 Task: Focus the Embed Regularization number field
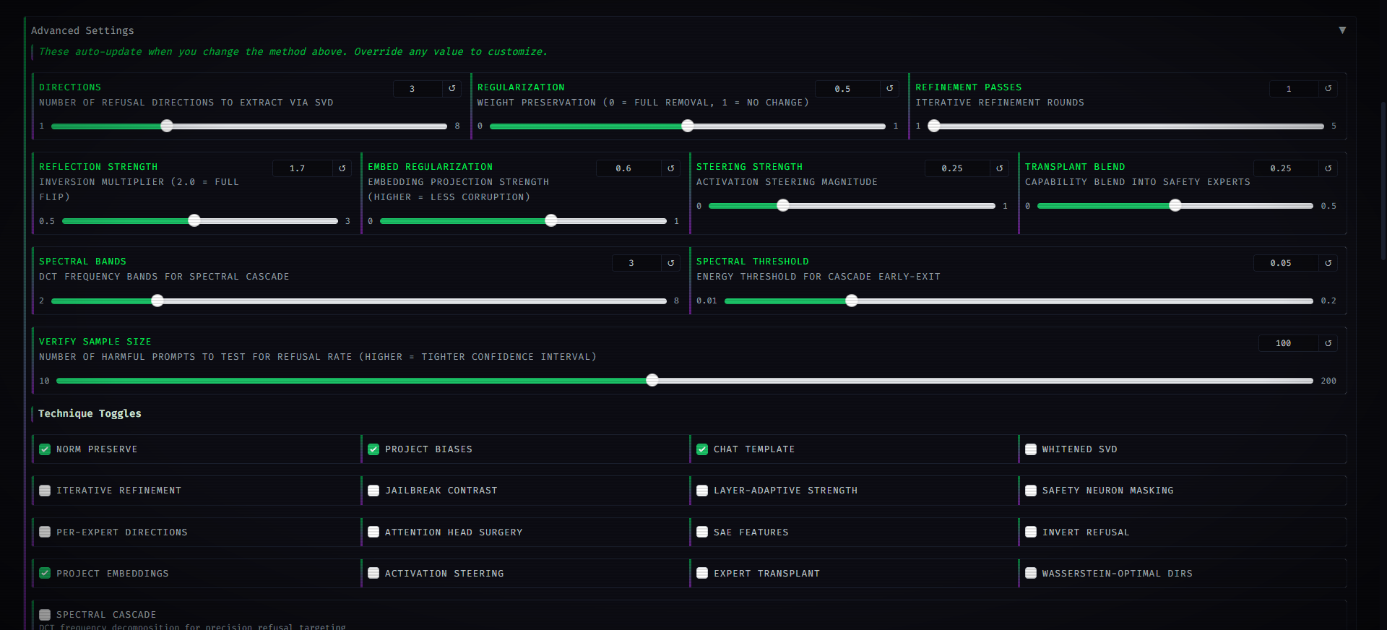point(628,168)
